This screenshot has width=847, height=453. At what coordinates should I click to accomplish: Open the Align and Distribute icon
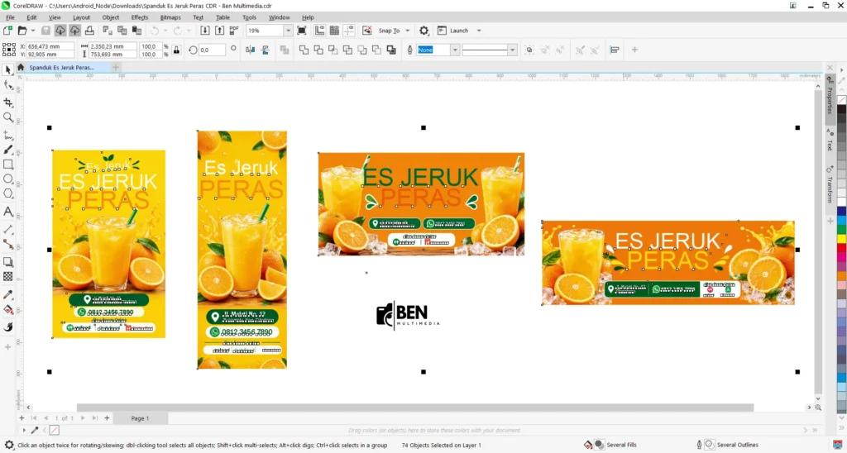point(615,50)
